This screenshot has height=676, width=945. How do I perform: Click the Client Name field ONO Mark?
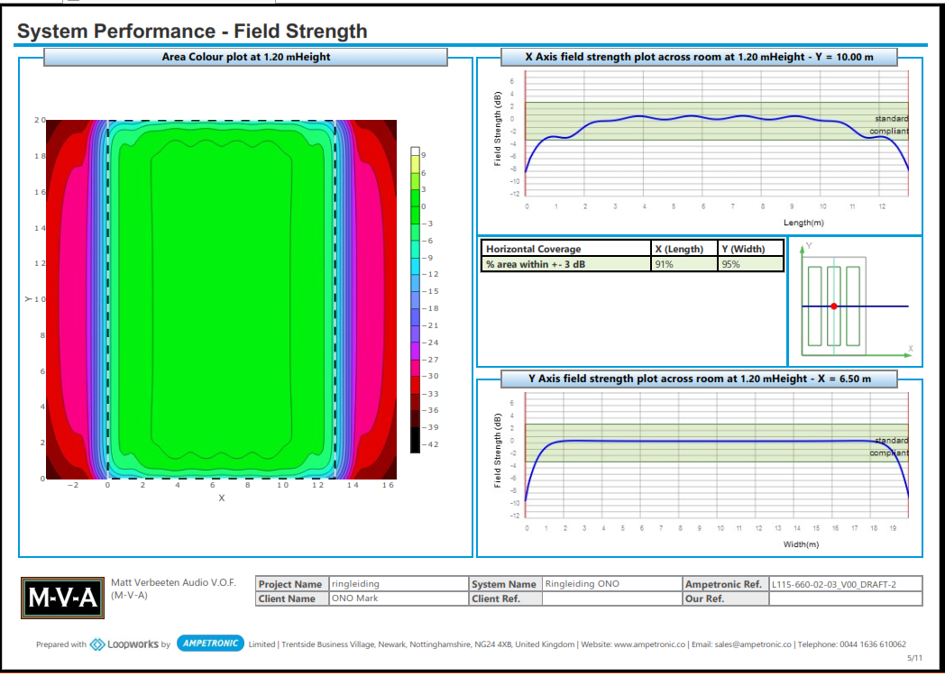point(397,598)
